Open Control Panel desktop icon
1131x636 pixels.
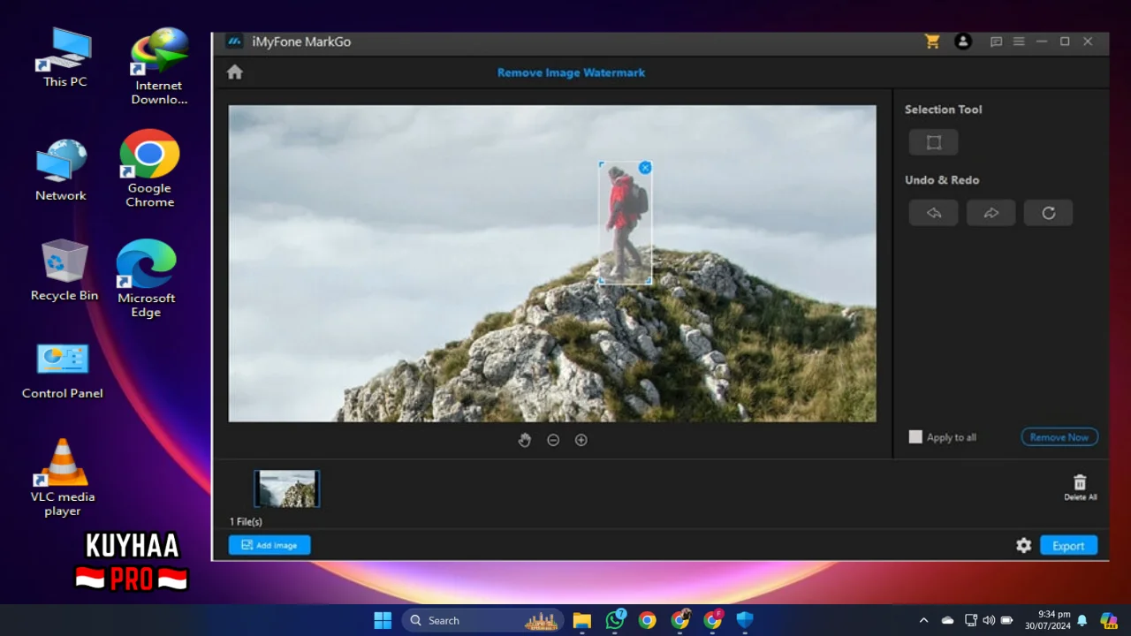point(63,370)
